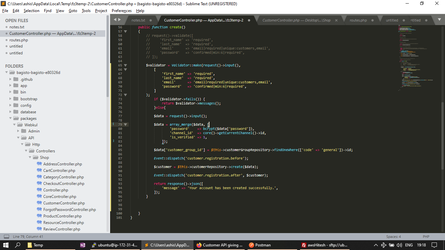Switch to CustomerController.php Desktop Shop tab
The width and height of the screenshot is (445, 250).
pyautogui.click(x=296, y=20)
